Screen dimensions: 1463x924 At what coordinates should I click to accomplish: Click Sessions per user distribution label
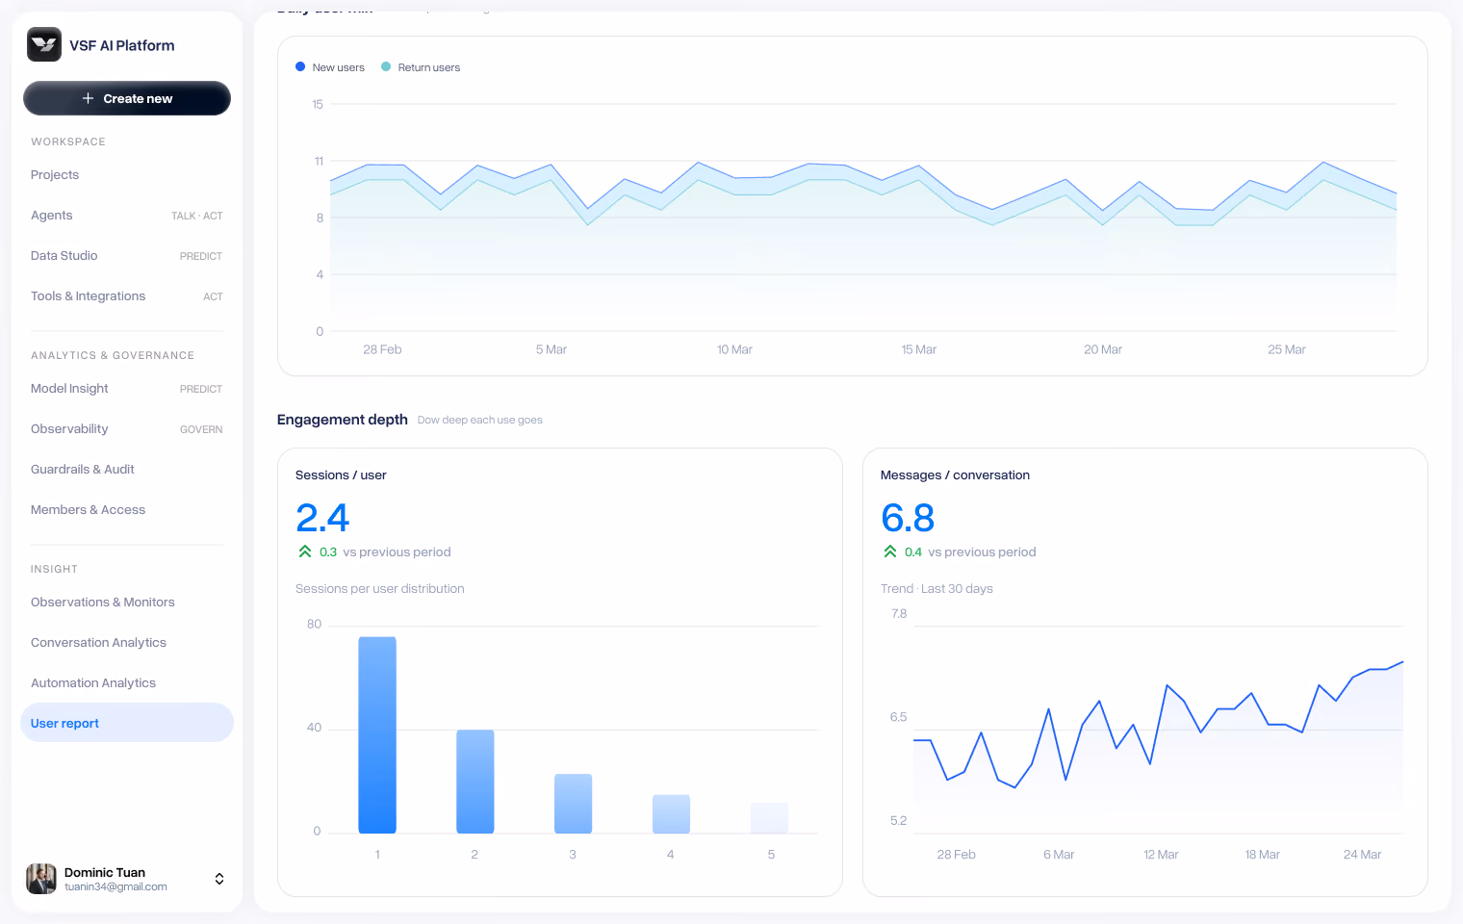[380, 589]
